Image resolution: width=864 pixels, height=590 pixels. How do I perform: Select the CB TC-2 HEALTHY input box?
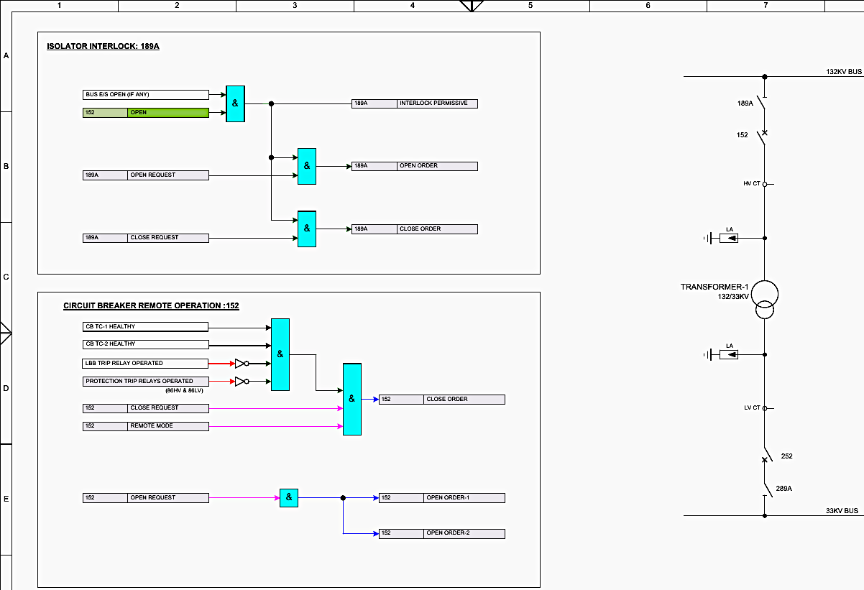(x=146, y=344)
